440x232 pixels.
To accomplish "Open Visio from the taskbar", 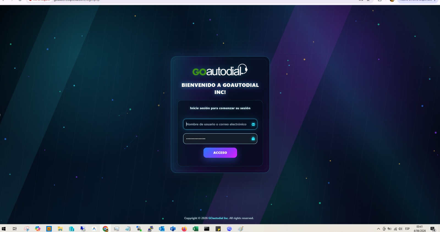I will click(173, 229).
